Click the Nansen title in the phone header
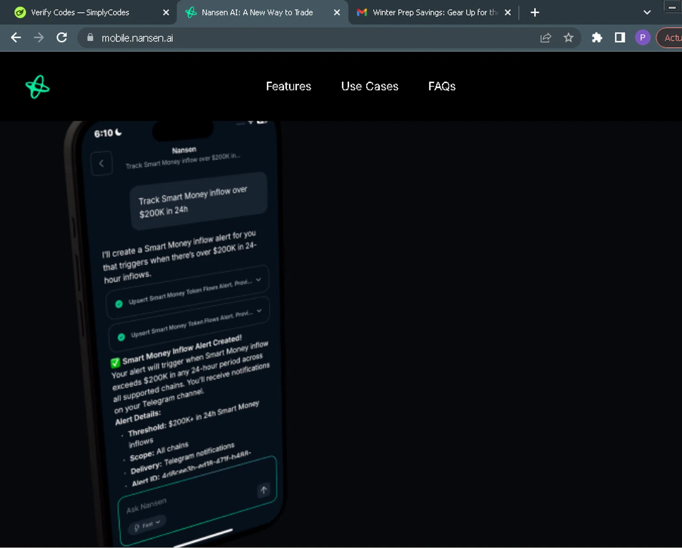This screenshot has height=548, width=682. coord(184,150)
